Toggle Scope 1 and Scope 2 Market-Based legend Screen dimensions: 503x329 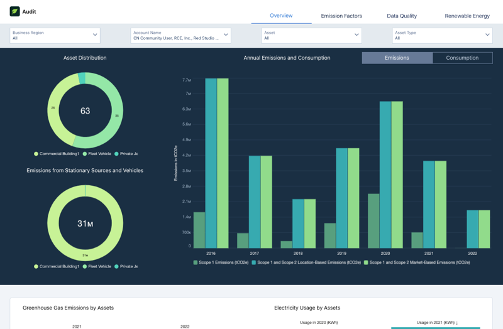pyautogui.click(x=419, y=262)
